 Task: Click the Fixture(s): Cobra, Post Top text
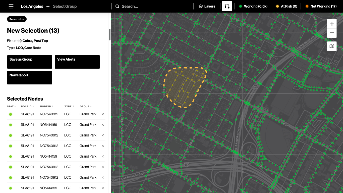(27, 41)
